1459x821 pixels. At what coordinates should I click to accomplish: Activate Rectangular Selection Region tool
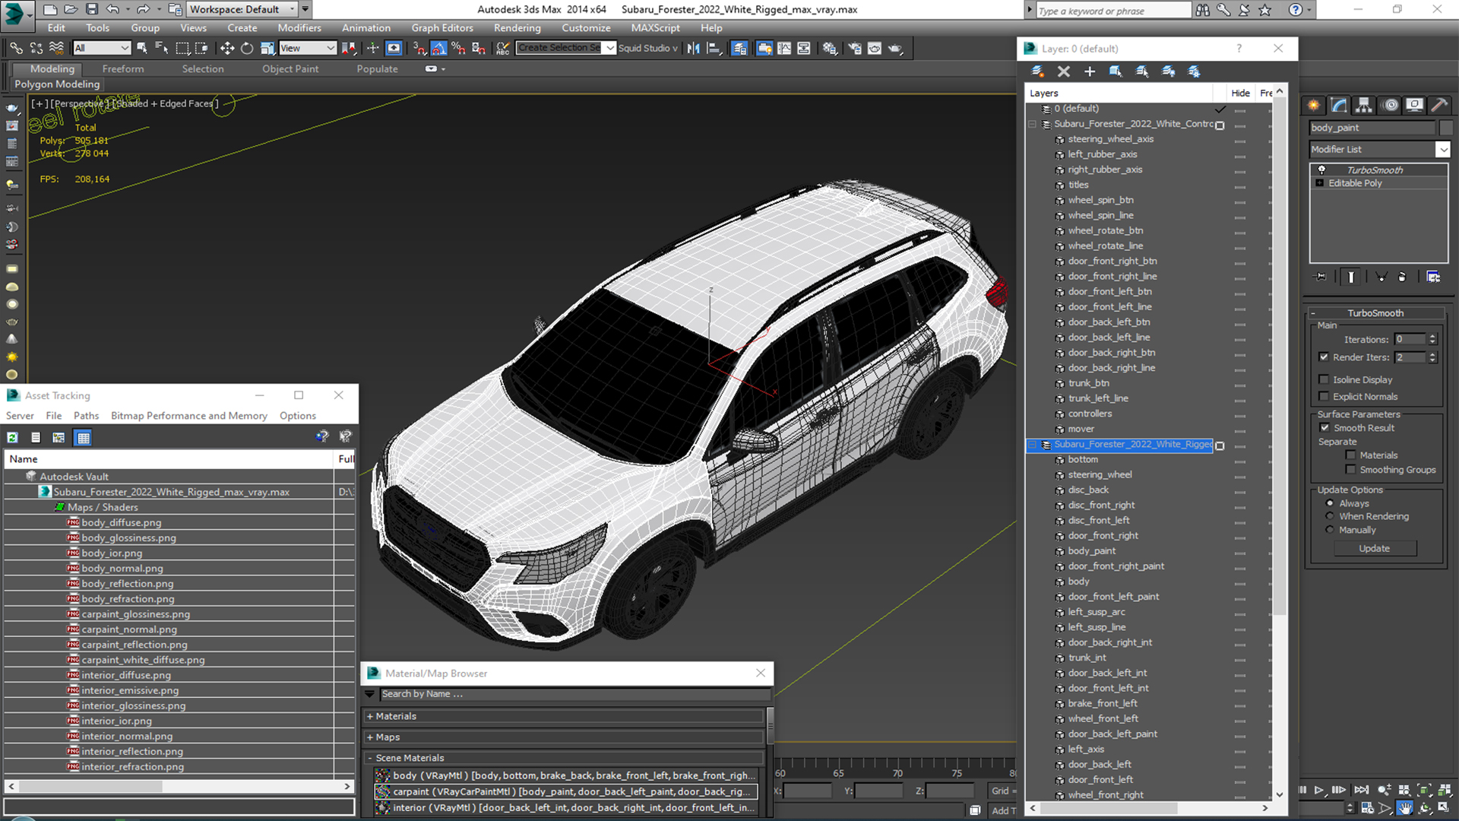pos(182,48)
